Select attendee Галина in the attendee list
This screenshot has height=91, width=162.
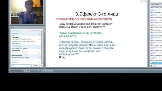coord(156,17)
